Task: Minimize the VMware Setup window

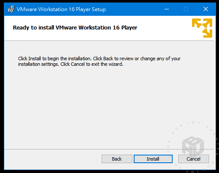Action: pyautogui.click(x=167, y=9)
